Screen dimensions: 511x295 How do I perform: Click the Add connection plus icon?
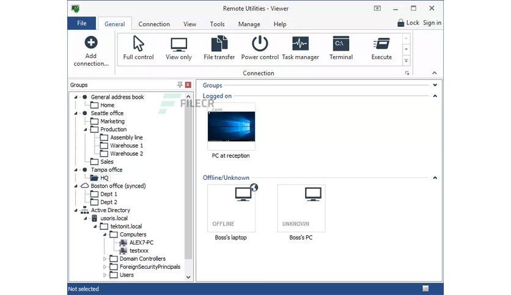click(91, 42)
